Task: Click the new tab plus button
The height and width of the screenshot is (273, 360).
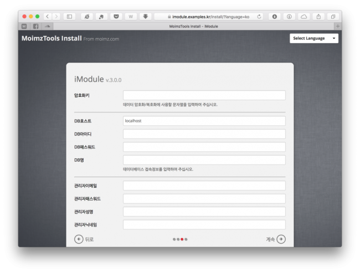Action: coord(337,26)
